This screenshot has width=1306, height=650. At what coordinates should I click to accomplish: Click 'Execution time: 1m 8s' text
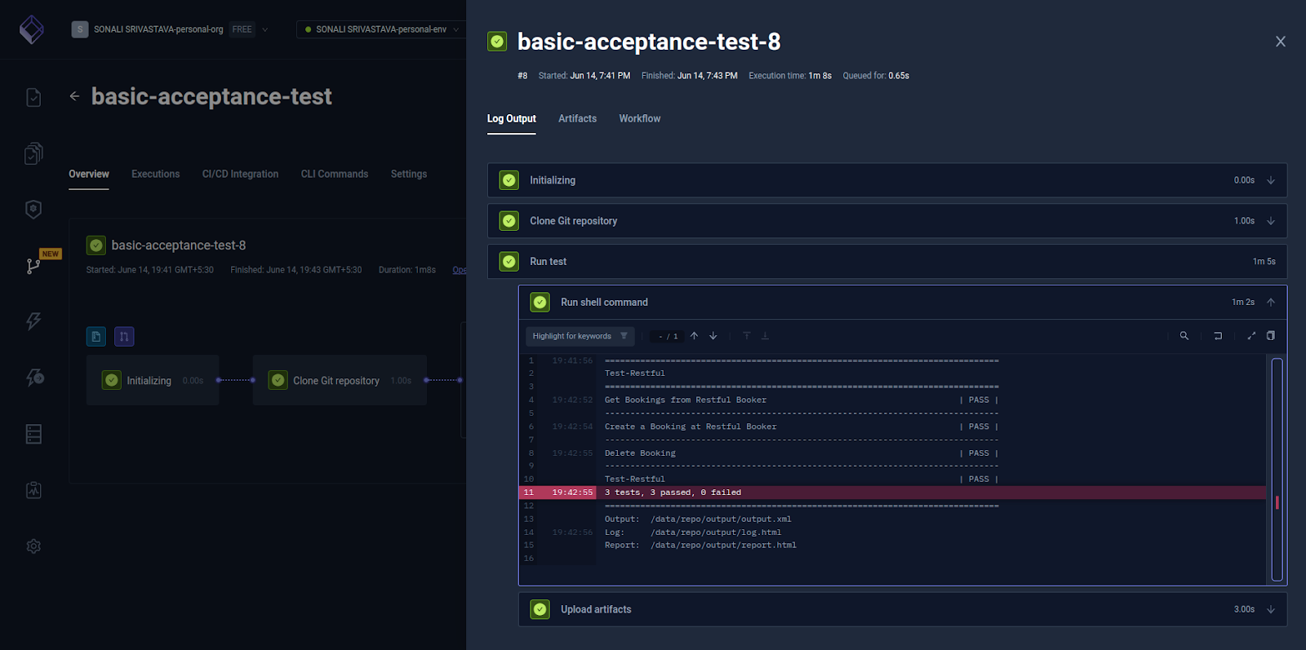[790, 76]
